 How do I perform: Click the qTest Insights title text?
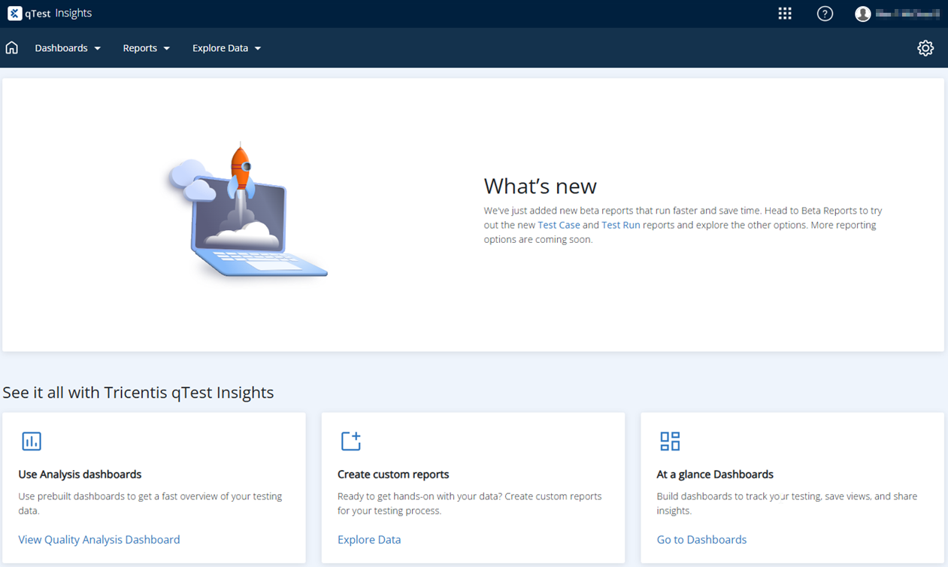click(59, 14)
